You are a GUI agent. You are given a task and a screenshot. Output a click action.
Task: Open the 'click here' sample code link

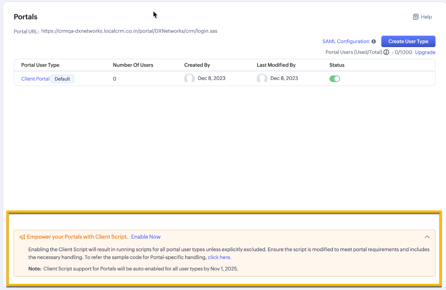pyautogui.click(x=219, y=257)
